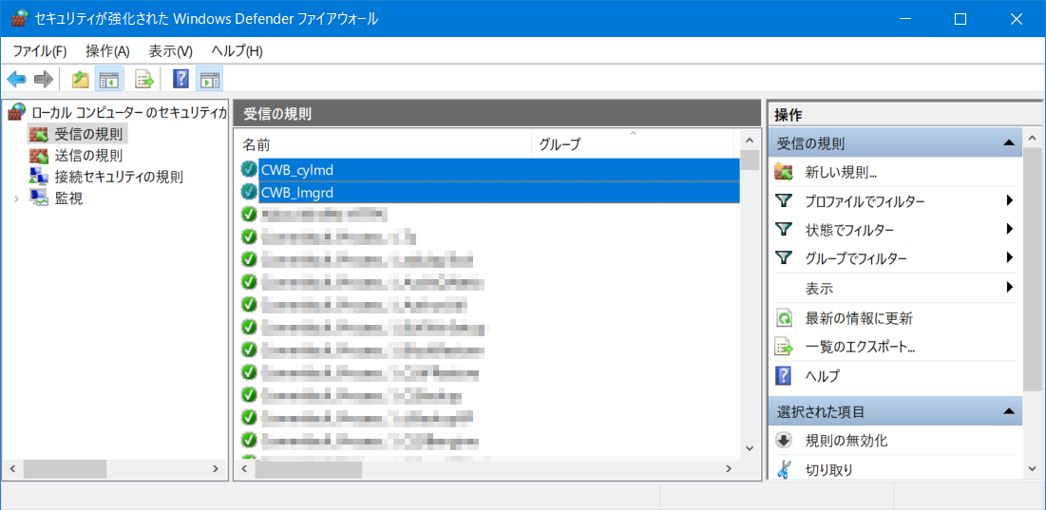Open the 表示(V) menu

click(x=170, y=50)
